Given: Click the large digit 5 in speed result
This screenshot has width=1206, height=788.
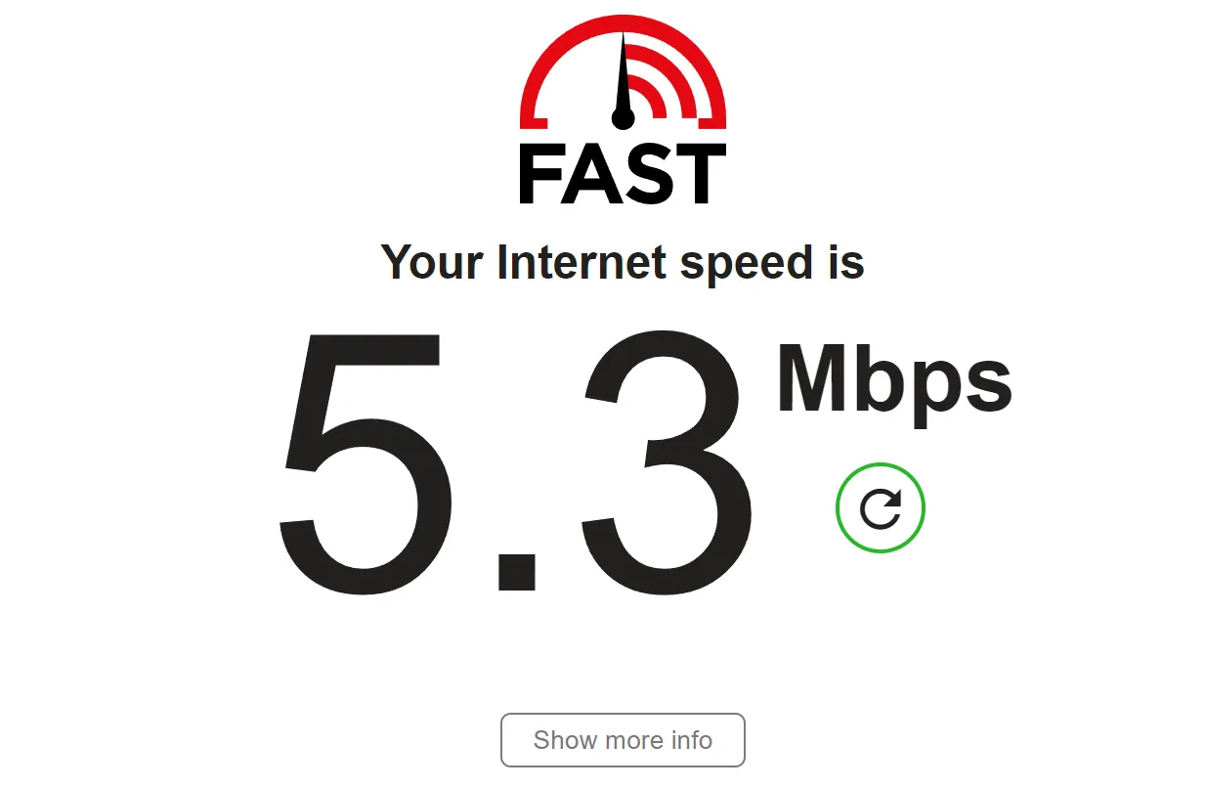Looking at the screenshot, I should pyautogui.click(x=366, y=461).
